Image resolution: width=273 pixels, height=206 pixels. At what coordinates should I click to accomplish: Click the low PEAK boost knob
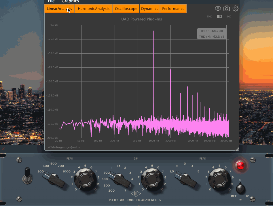tap(85, 179)
